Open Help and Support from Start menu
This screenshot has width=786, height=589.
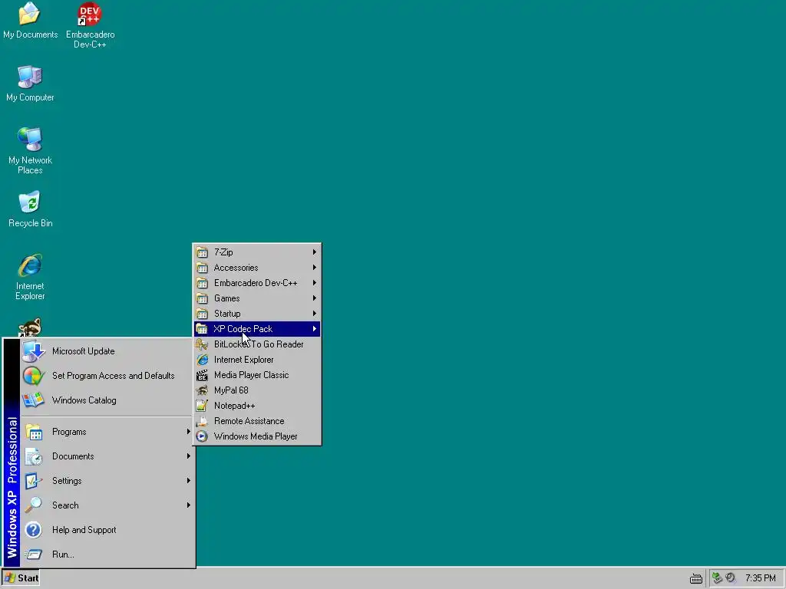(x=107, y=530)
